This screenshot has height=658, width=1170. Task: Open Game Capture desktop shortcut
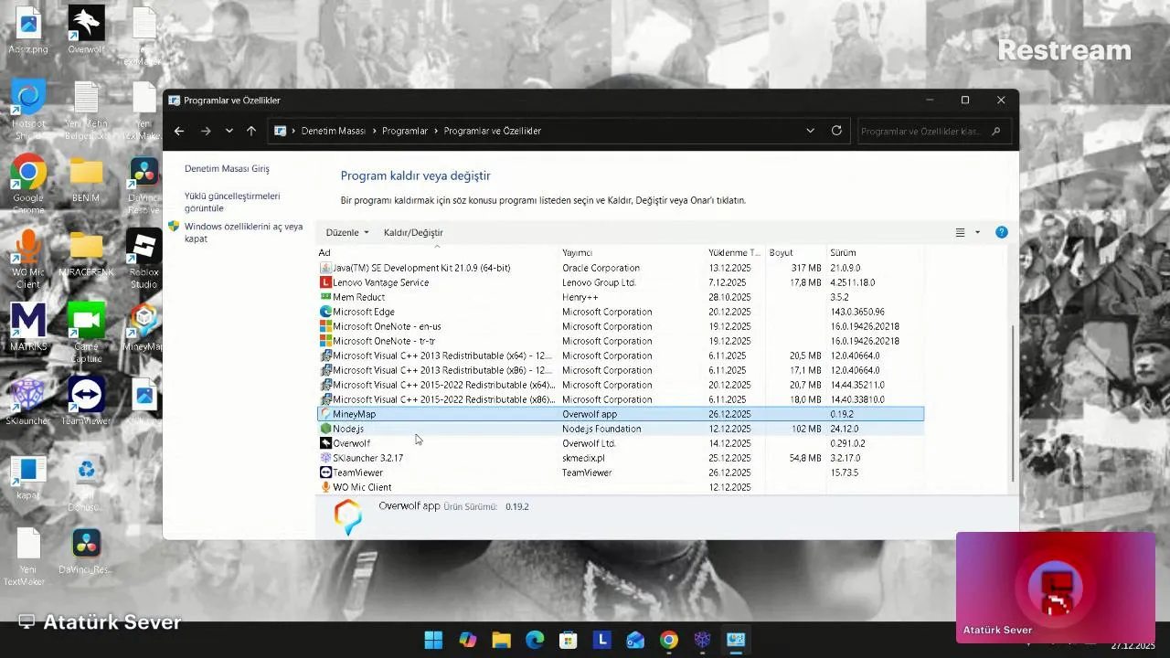86,333
